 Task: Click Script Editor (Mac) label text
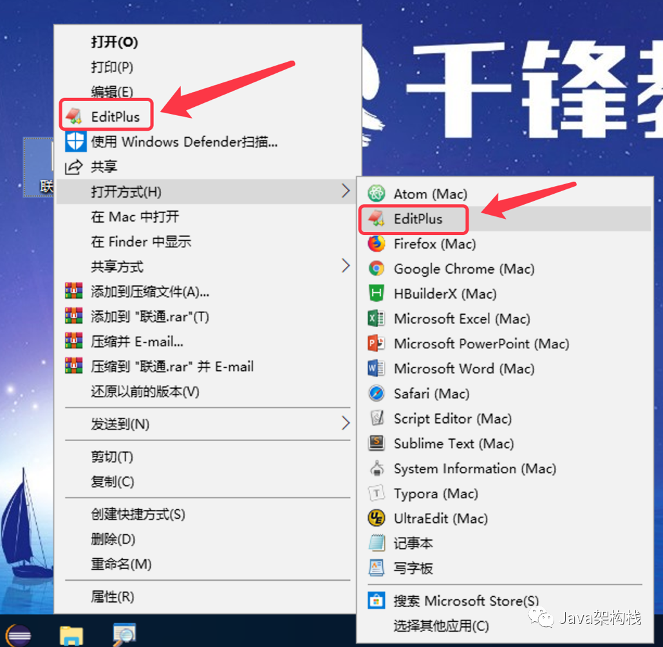453,418
